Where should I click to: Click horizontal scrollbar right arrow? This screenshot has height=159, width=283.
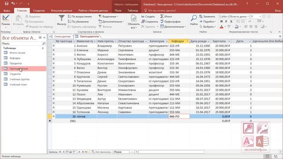pos(281,152)
